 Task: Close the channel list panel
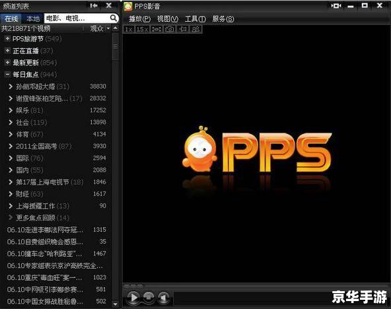[109, 5]
